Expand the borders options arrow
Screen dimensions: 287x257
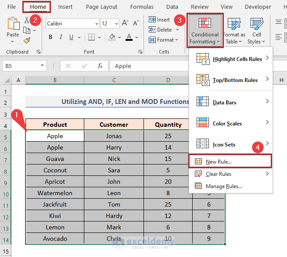pos(99,37)
